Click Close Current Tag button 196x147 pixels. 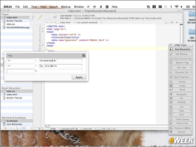[x=181, y=58]
